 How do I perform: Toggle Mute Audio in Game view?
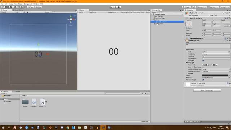tap(136, 12)
